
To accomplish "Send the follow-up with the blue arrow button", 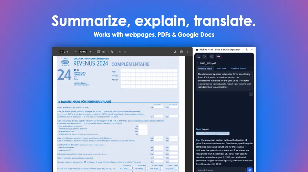I will coord(249,170).
